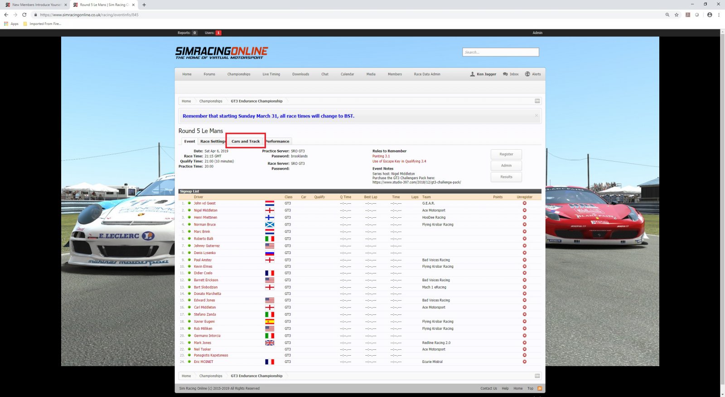725x397 pixels.
Task: Click the RSS feed icon in footer
Action: tap(540, 388)
